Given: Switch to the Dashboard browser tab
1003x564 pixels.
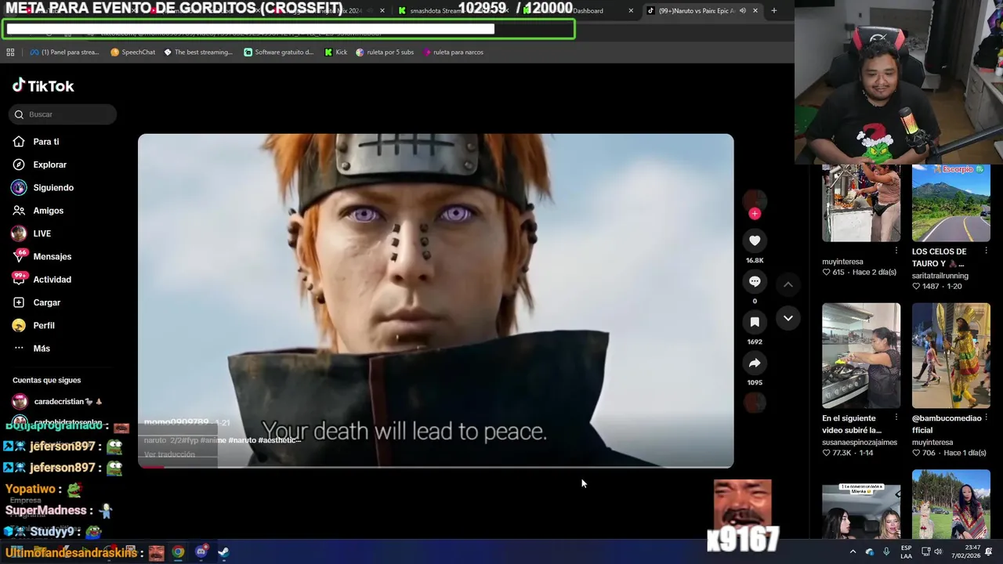Looking at the screenshot, I should click(x=588, y=11).
